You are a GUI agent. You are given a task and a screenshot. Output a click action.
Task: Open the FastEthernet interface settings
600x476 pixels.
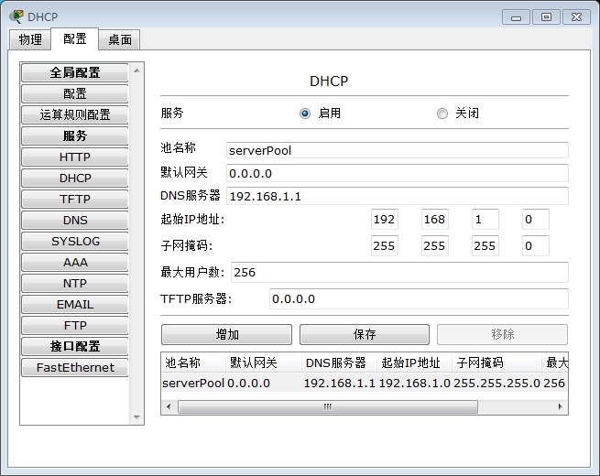[75, 367]
